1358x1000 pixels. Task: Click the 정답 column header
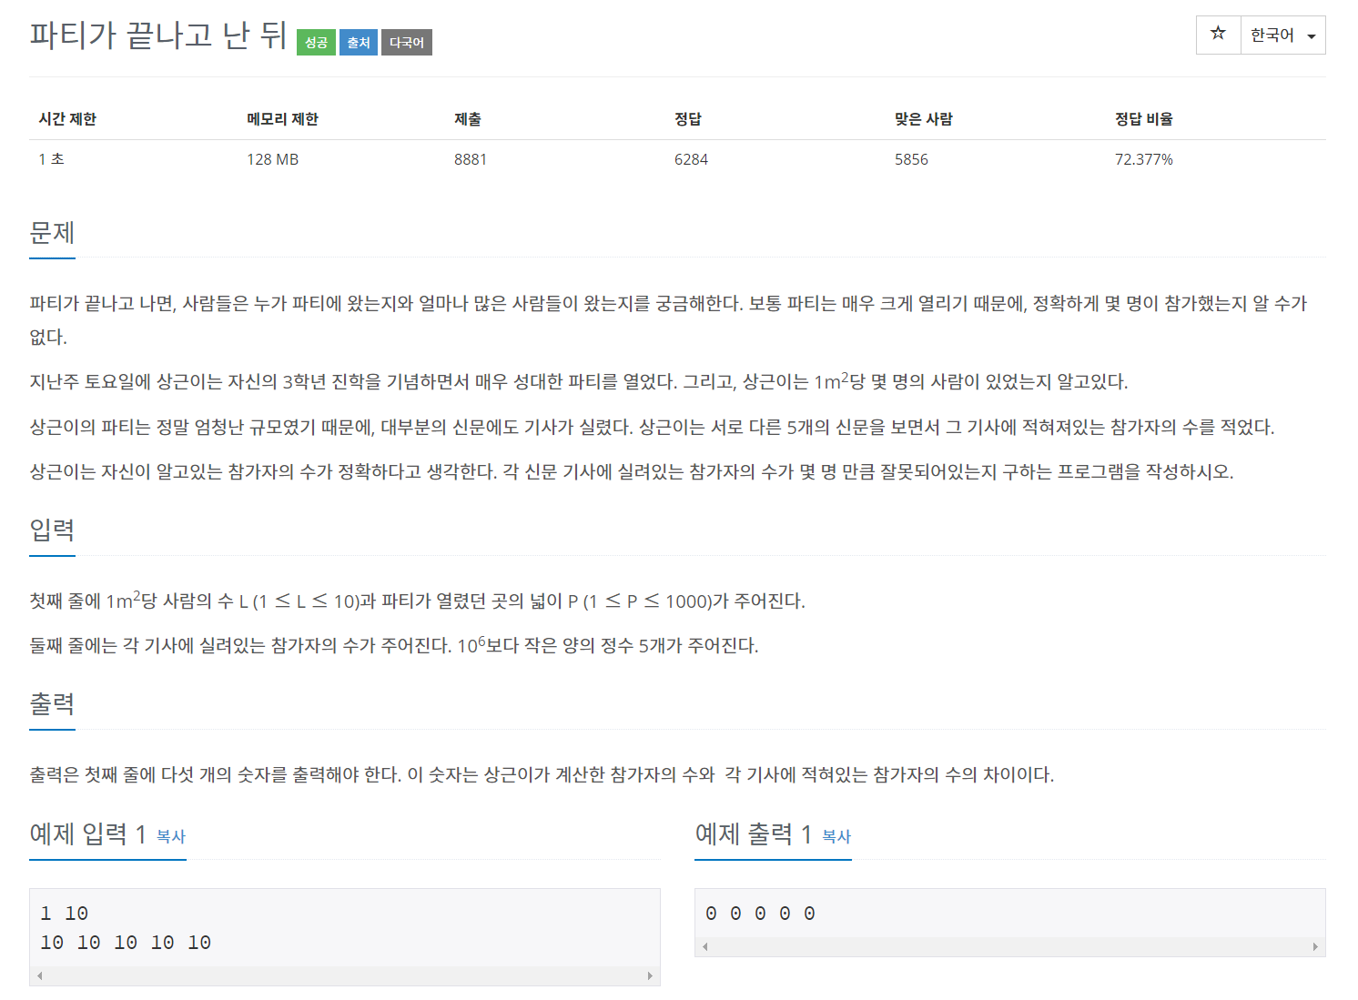688,119
